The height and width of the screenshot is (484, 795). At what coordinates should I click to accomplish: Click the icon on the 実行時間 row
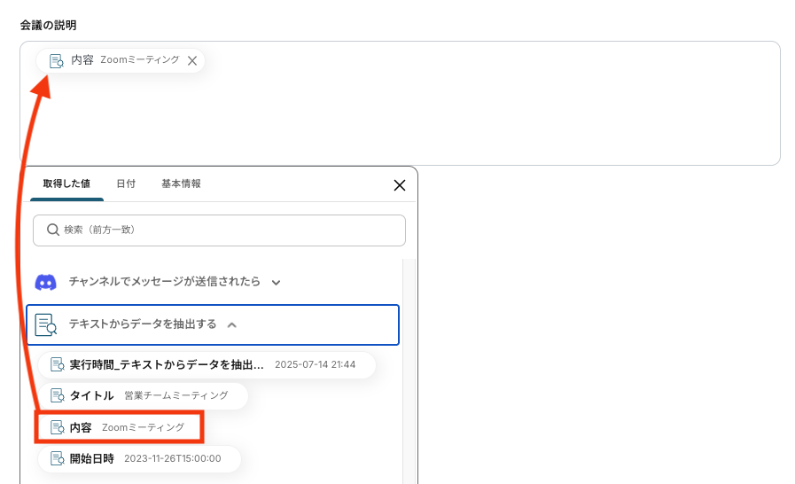click(x=58, y=365)
